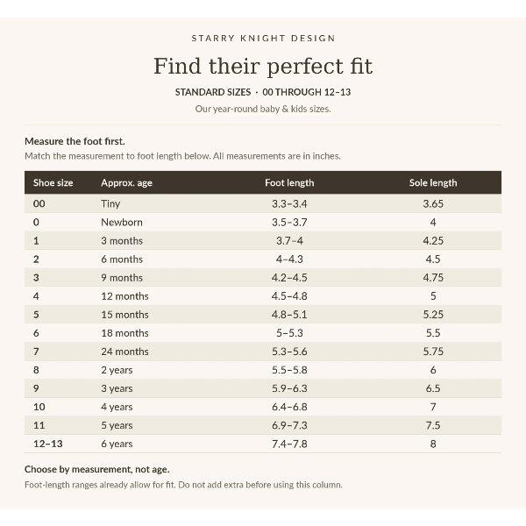The image size is (526, 526).
Task: Select sole length 4.75 value
Action: tap(433, 277)
